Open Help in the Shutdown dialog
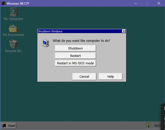 [111, 77]
